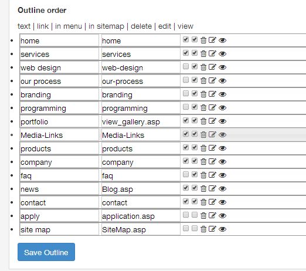Viewport: 306px width, 271px height.
Task: Edit the Media-Links entry
Action: tap(212, 134)
